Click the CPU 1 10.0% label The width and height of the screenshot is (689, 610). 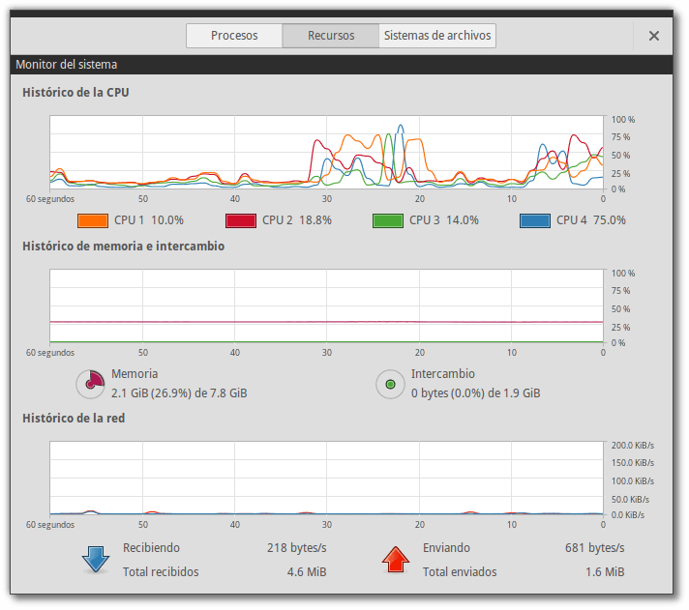tap(149, 220)
